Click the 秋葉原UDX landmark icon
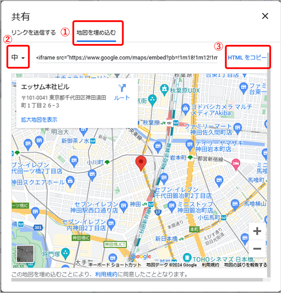 (x=164, y=90)
